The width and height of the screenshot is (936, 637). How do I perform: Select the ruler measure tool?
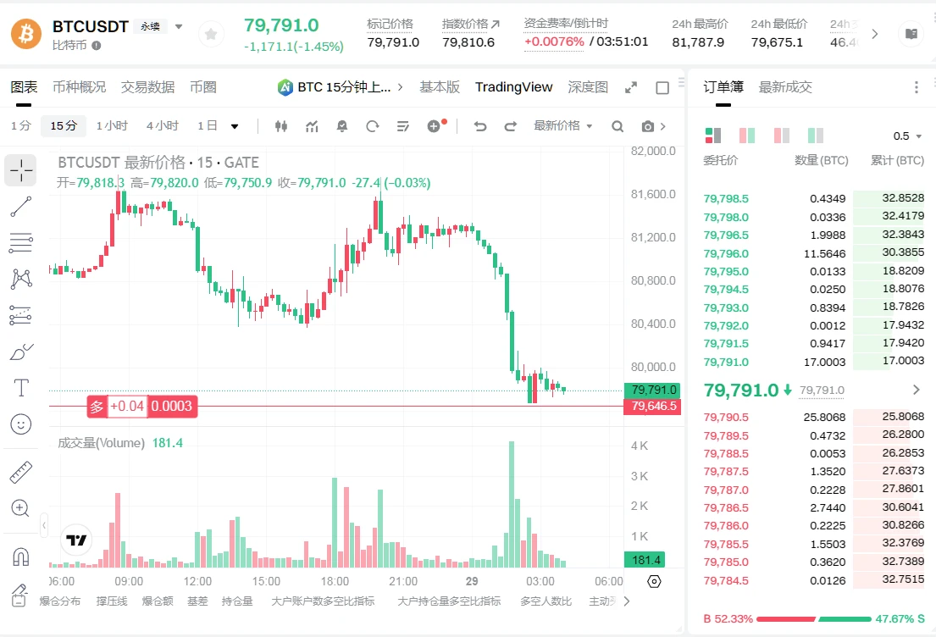20,472
